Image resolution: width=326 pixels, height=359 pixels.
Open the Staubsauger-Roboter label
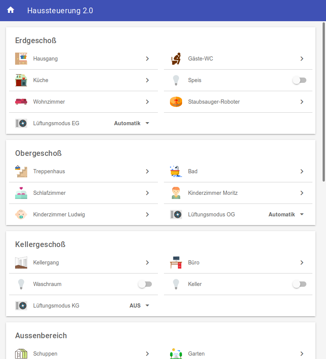coord(214,102)
